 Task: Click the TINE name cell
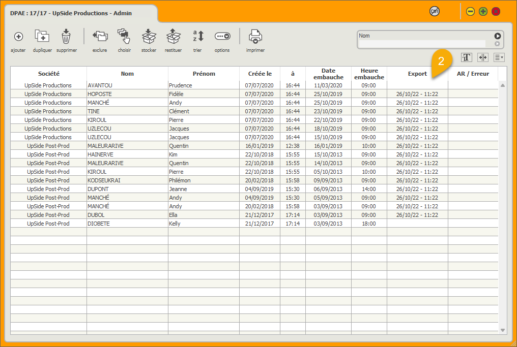tap(127, 111)
